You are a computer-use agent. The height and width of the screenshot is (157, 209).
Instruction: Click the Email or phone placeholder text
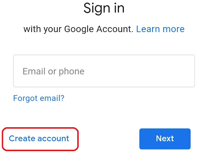click(x=54, y=71)
